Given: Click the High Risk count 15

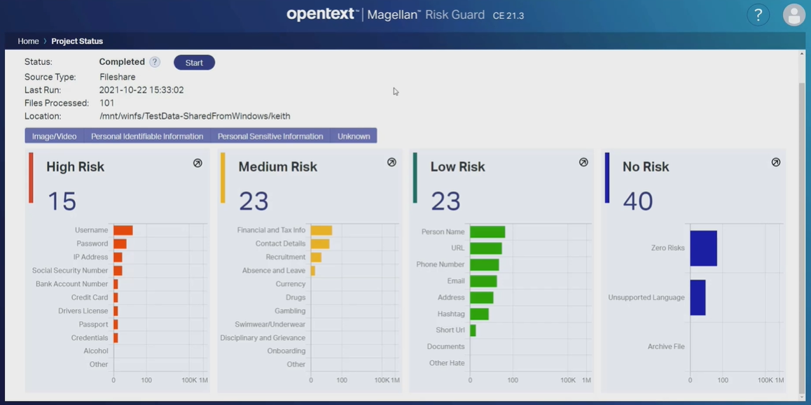Looking at the screenshot, I should click(x=62, y=201).
